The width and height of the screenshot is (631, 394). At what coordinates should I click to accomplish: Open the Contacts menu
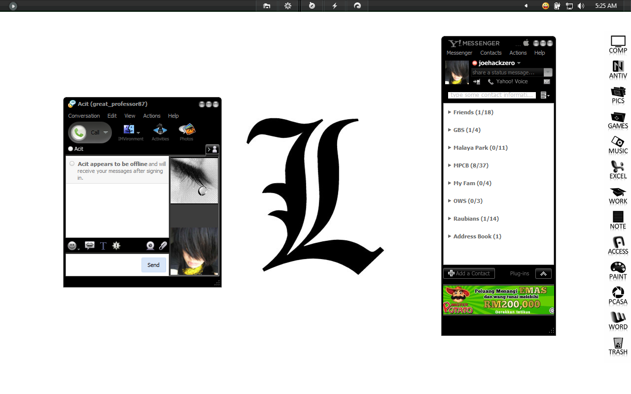pos(491,53)
